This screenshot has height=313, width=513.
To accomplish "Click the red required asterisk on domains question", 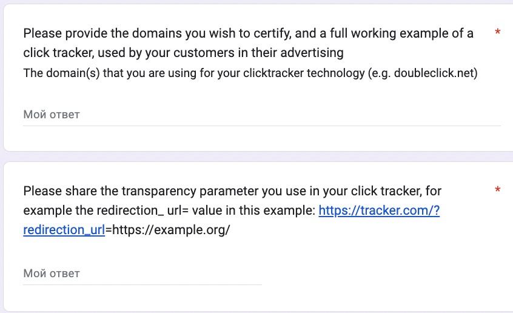I will [x=498, y=32].
